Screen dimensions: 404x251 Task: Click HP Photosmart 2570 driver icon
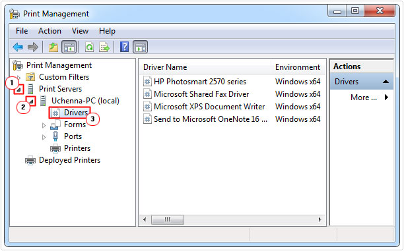pyautogui.click(x=147, y=82)
